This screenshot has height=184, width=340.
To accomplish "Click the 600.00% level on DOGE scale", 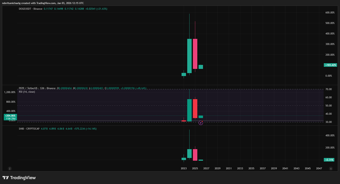I will [x=330, y=13].
